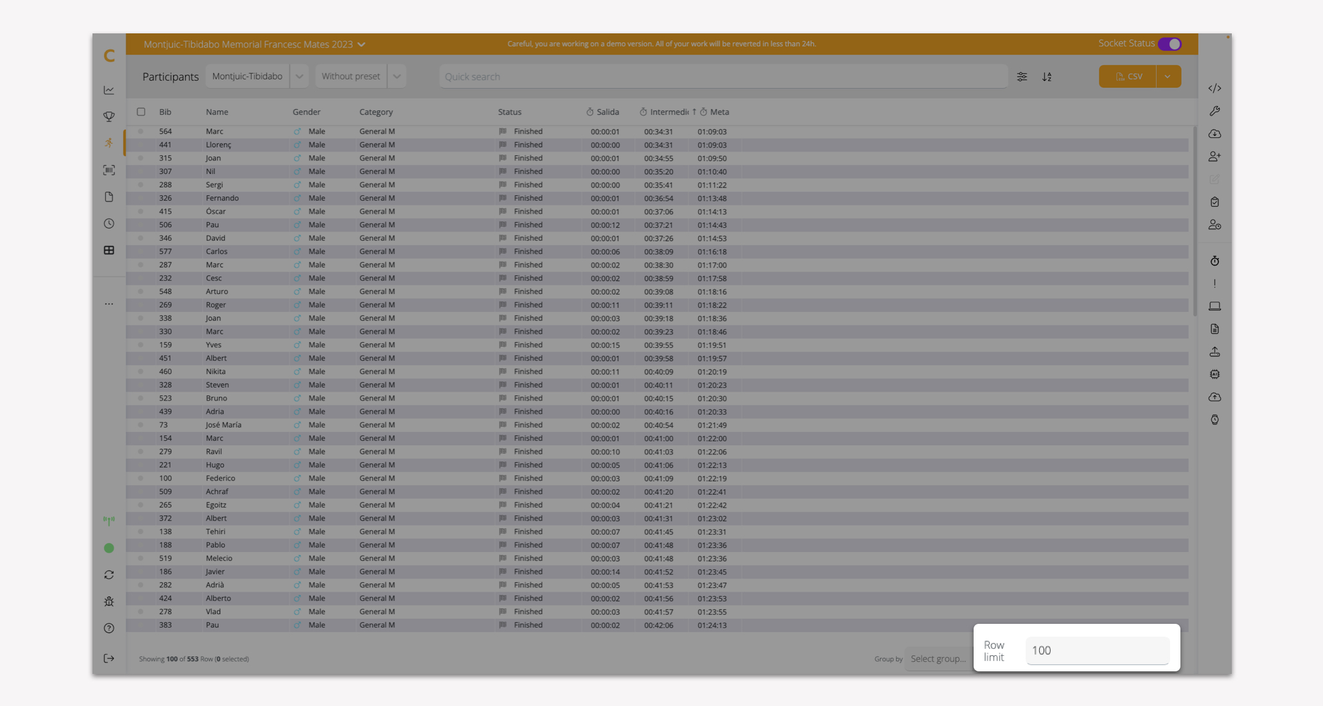The height and width of the screenshot is (706, 1323).
Task: Open the line chart analytics icon in left sidebar
Action: pos(109,90)
